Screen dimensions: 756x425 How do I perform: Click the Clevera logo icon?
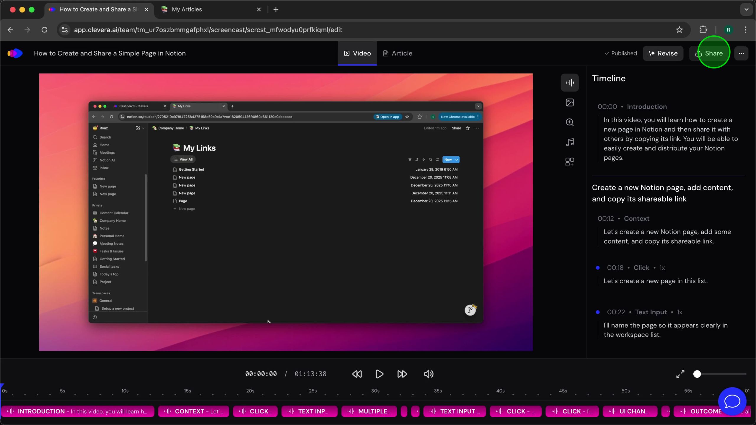(x=15, y=53)
